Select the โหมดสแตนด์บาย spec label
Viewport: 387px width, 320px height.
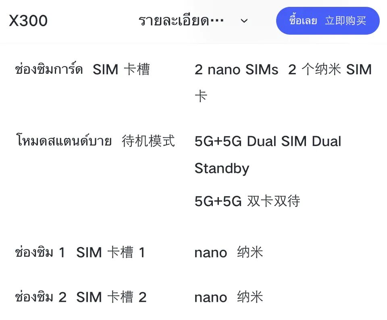pyautogui.click(x=64, y=141)
